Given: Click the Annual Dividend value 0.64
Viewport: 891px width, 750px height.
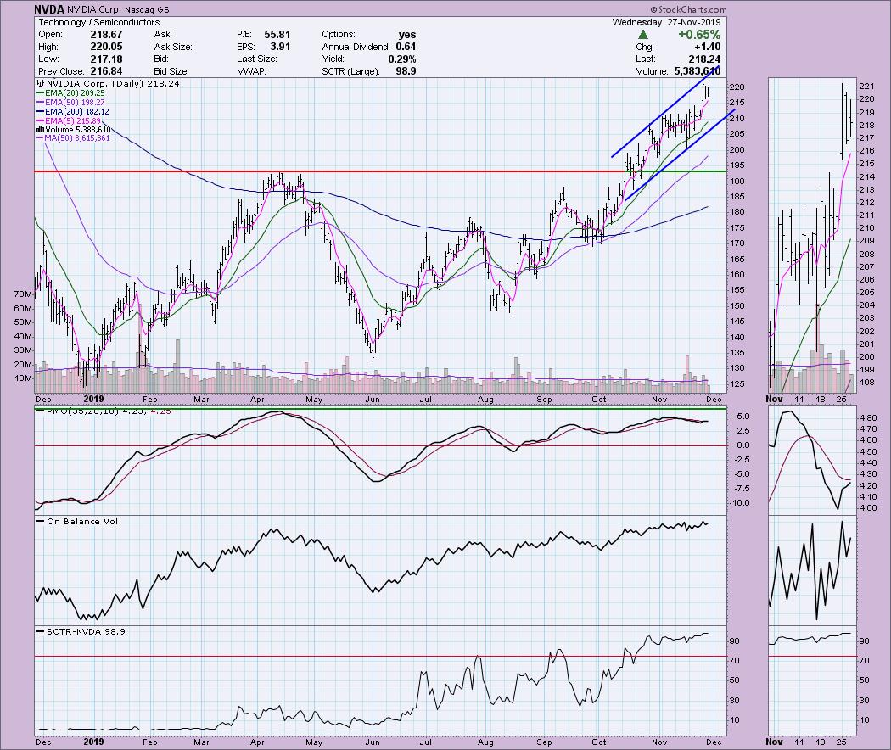Looking at the screenshot, I should point(406,47).
